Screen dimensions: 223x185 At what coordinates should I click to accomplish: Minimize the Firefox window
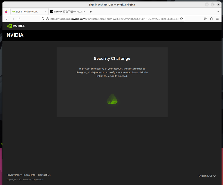click(207, 5)
